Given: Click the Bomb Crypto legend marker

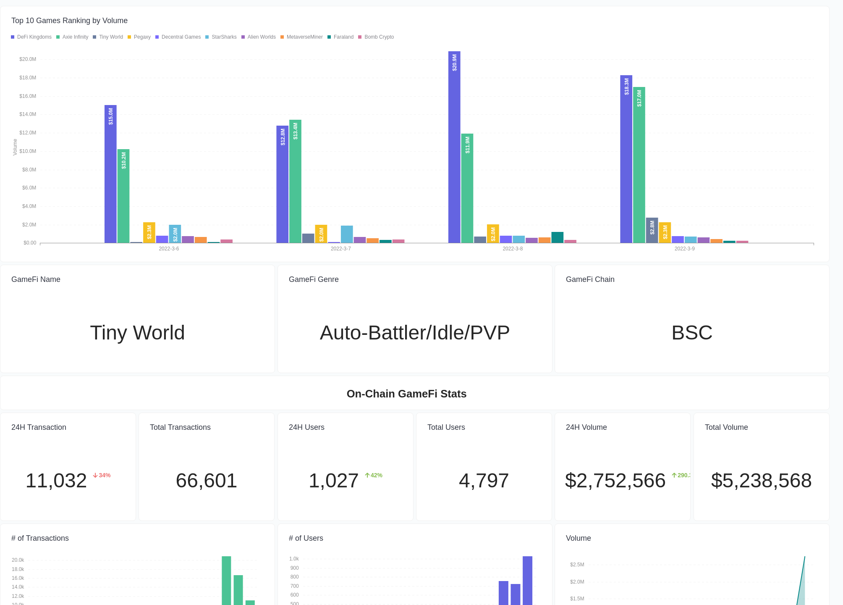Looking at the screenshot, I should coord(359,37).
